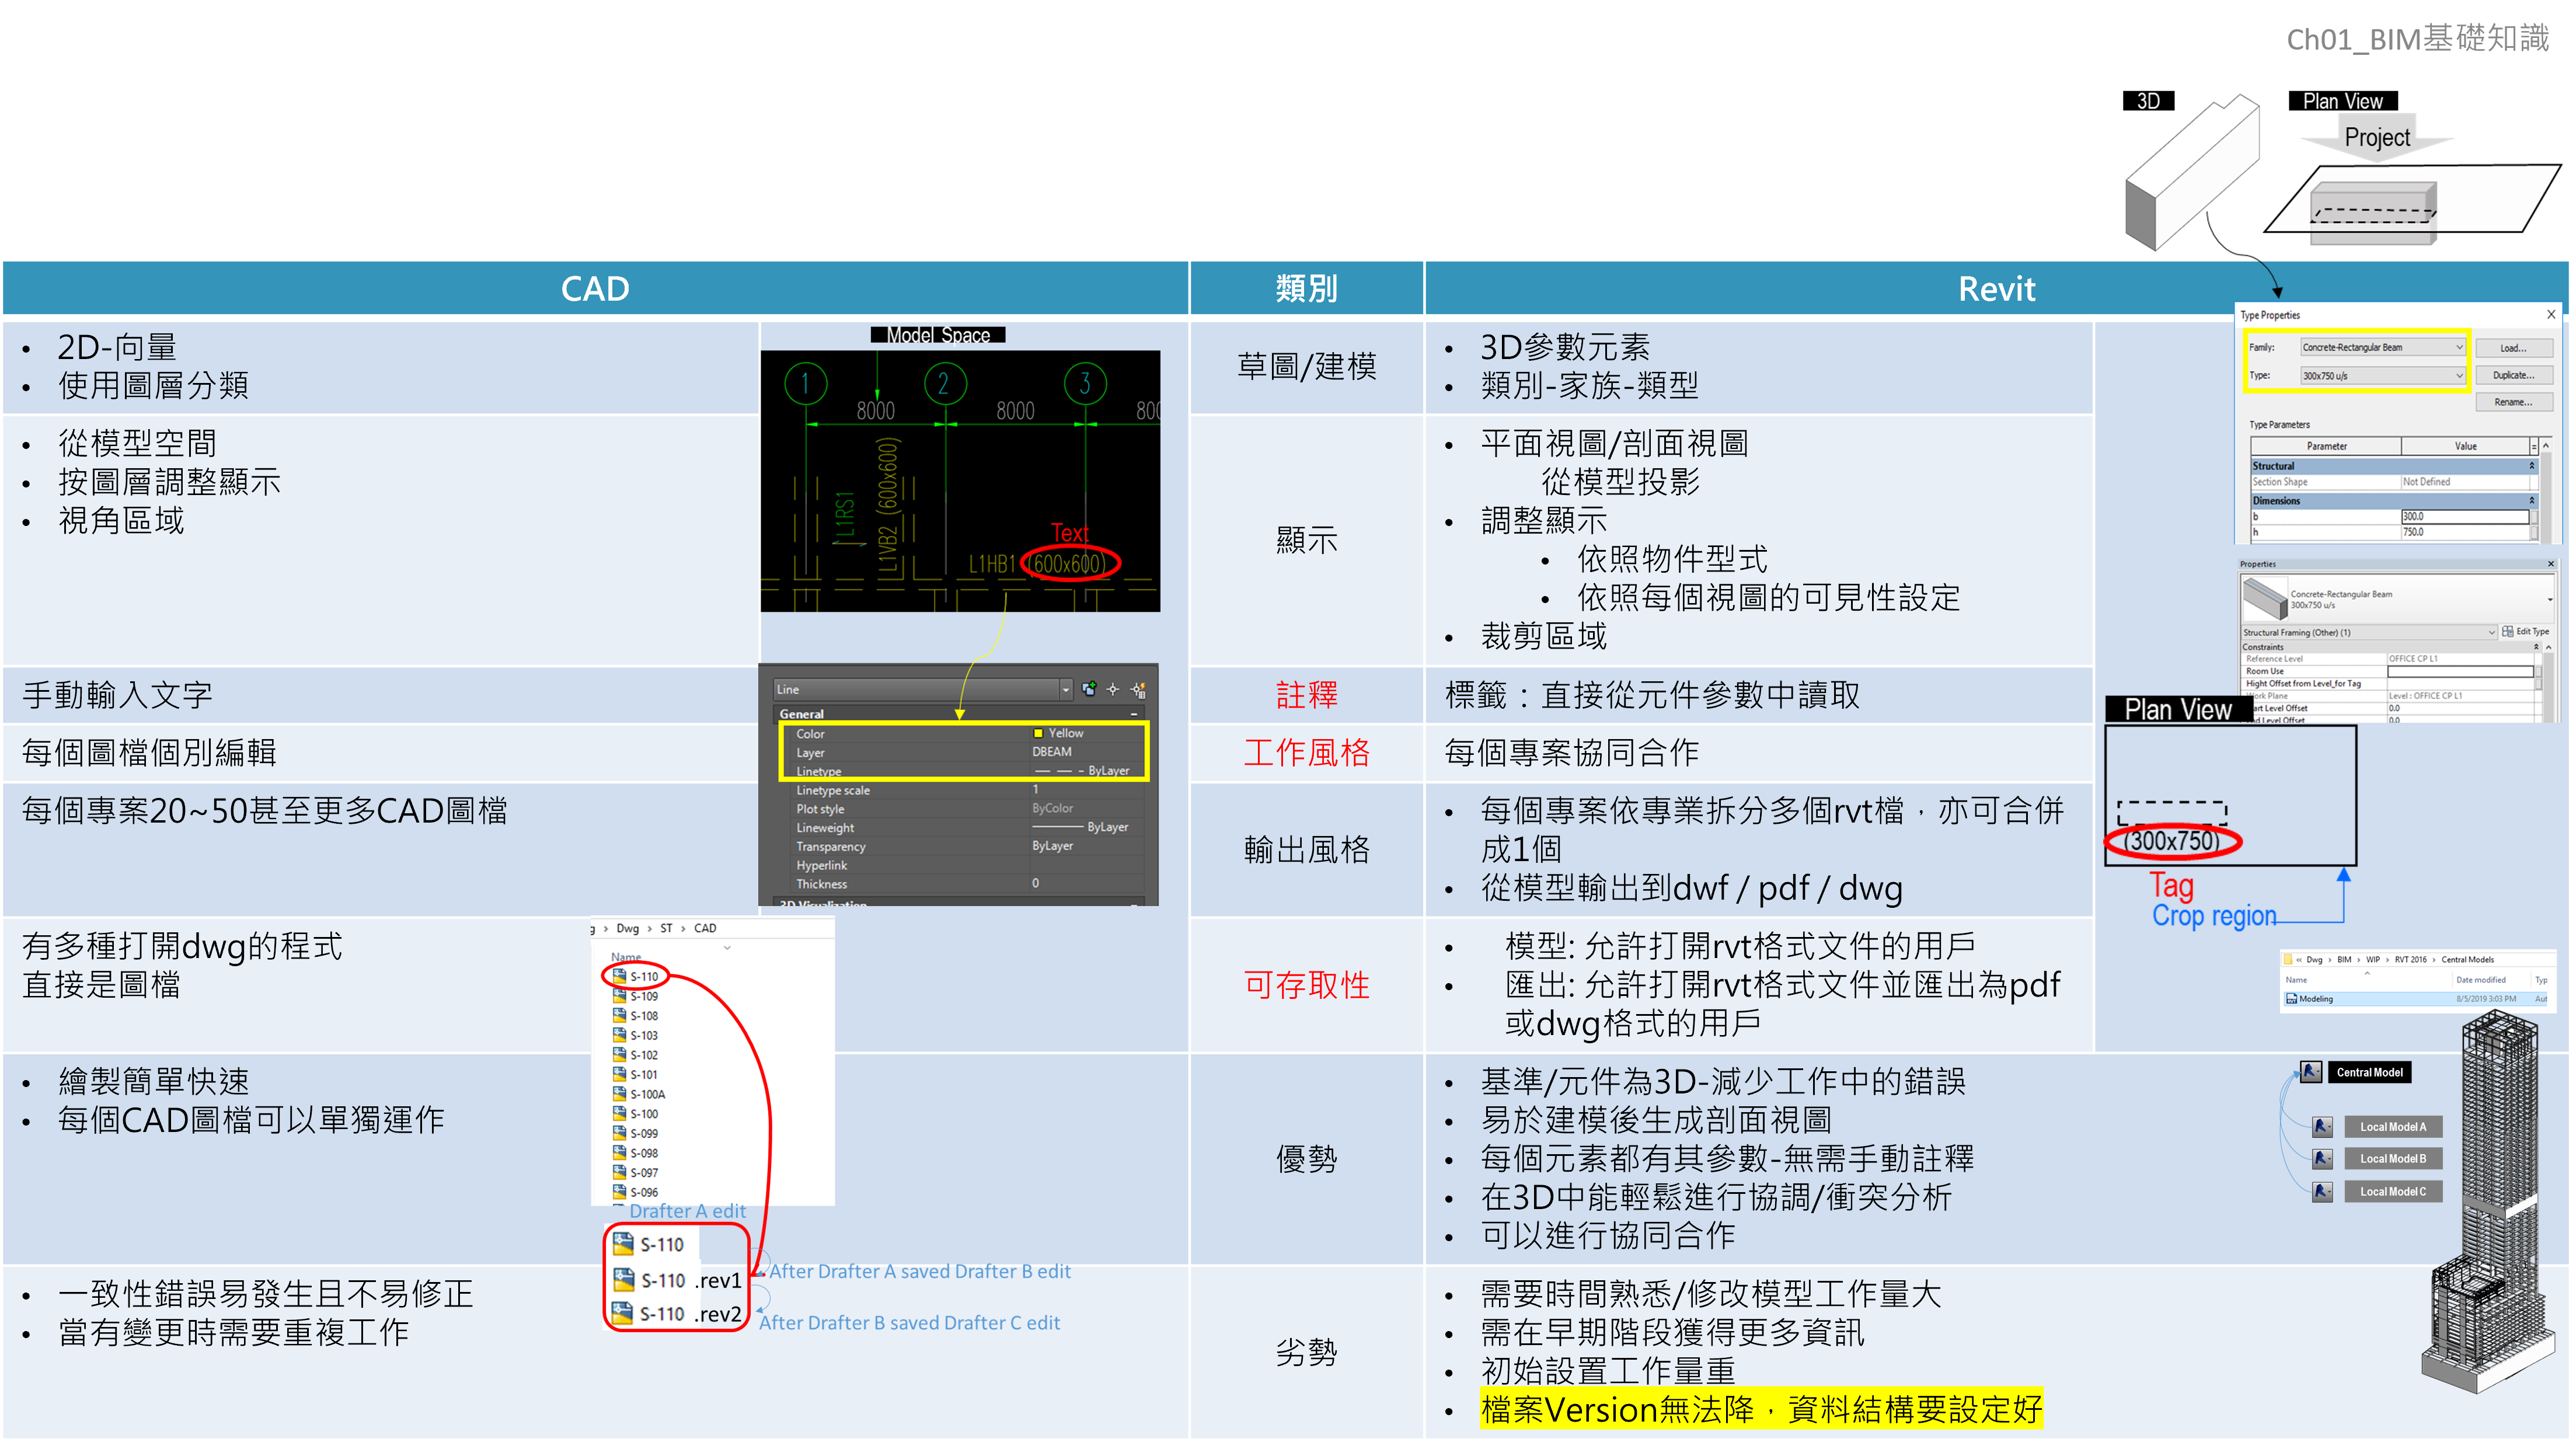Click the Room Use input field
The width and height of the screenshot is (2576, 1449).
pos(2461,671)
